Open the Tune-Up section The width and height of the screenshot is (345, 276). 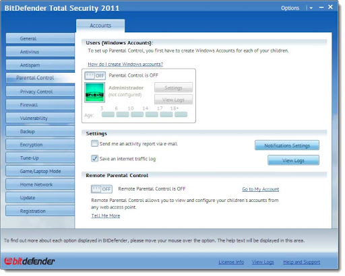[40, 158]
